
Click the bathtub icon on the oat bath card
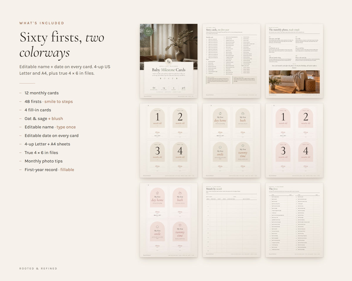pos(243,113)
